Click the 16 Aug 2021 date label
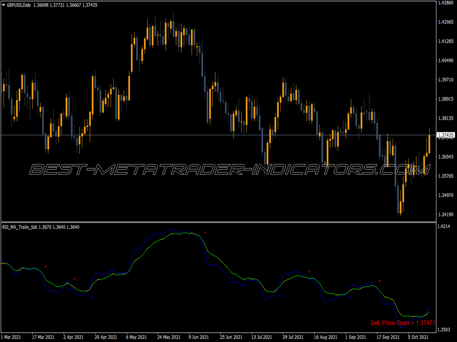457x342 pixels. (x=325, y=337)
